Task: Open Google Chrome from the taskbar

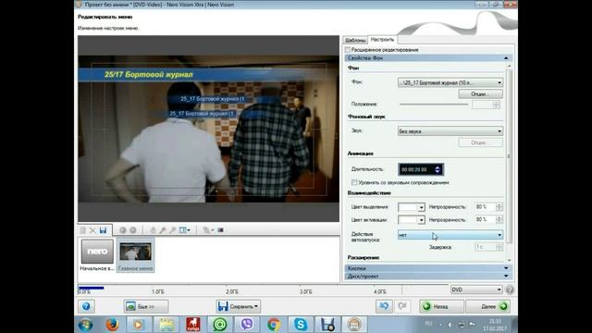Action: coord(274,325)
